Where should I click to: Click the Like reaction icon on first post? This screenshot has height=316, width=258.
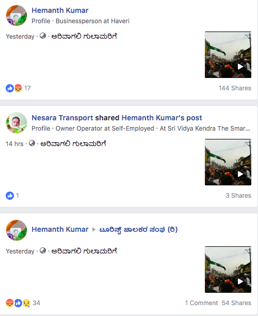click(x=10, y=88)
